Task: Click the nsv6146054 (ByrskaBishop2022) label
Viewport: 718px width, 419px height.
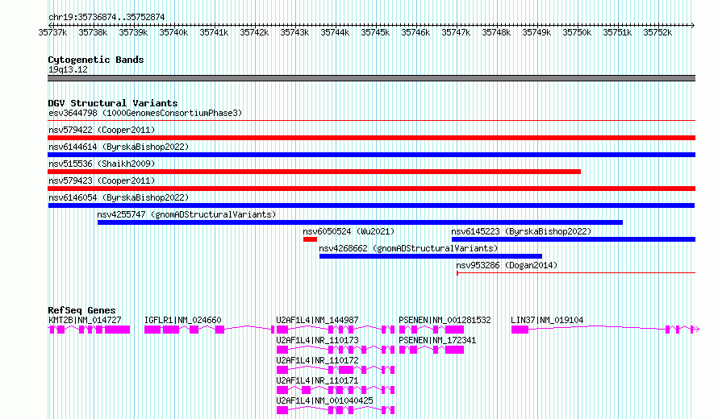Action: [x=119, y=197]
